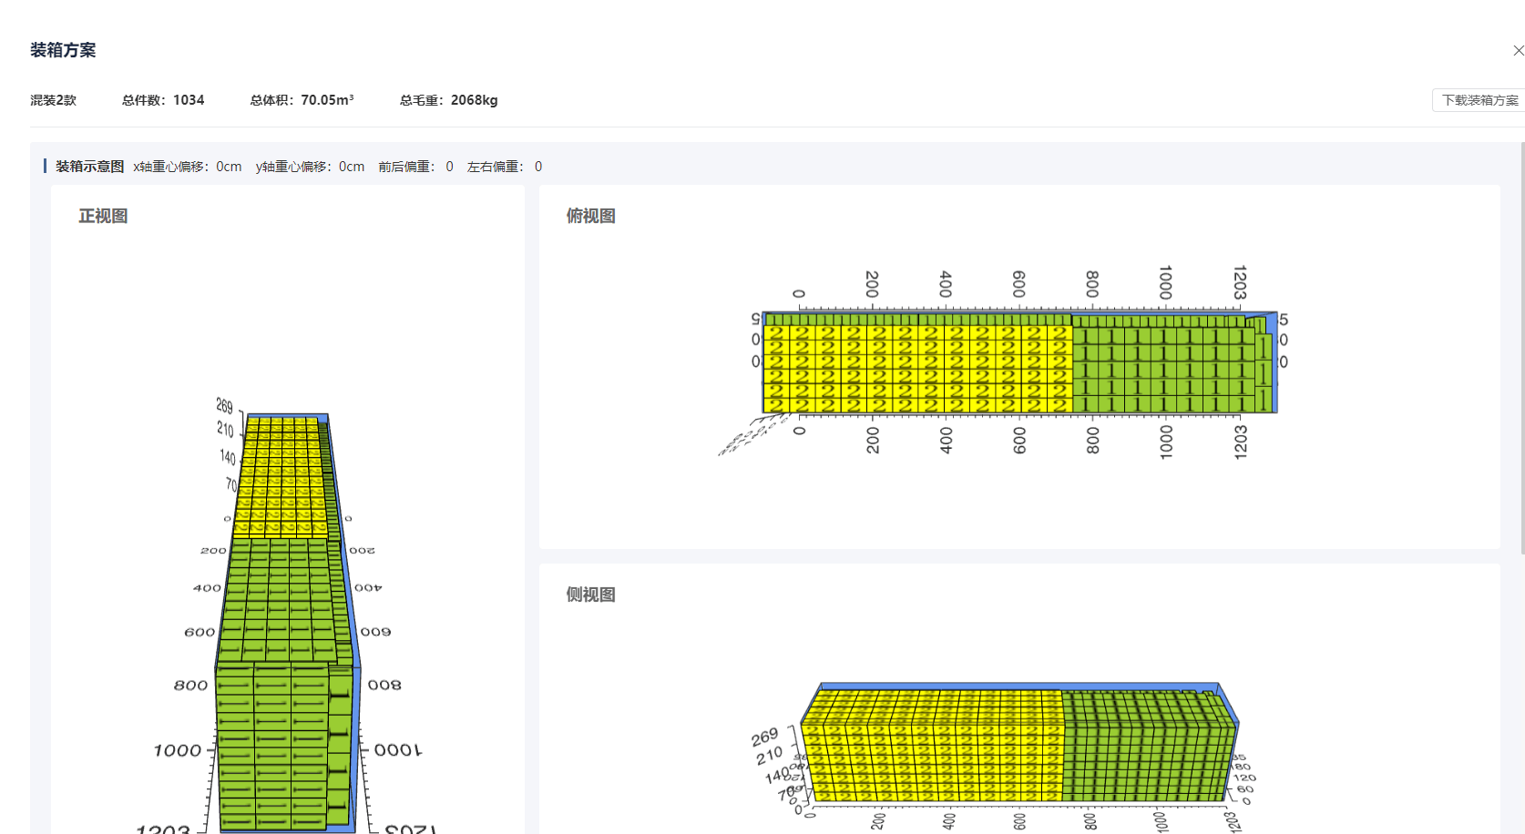Select the 混装2款 label

(53, 100)
